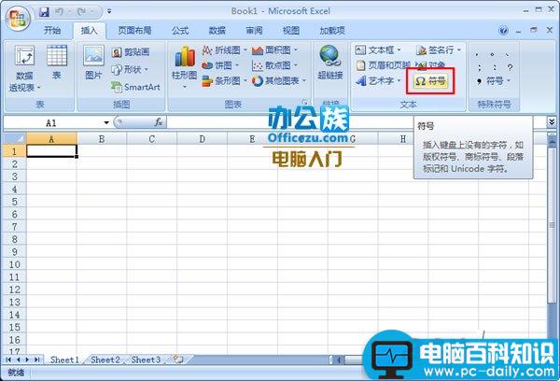Open the 页面布局 ribbon tab

(x=134, y=31)
